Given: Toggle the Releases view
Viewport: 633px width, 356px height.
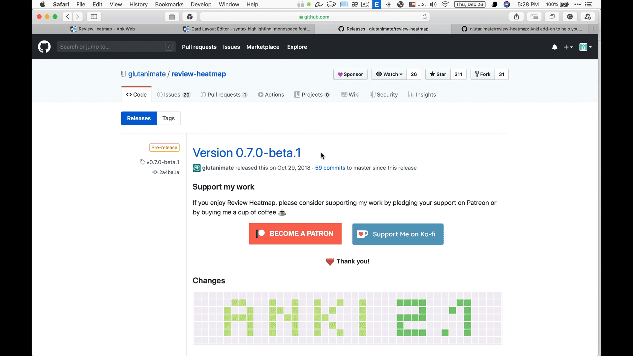Looking at the screenshot, I should [x=138, y=118].
